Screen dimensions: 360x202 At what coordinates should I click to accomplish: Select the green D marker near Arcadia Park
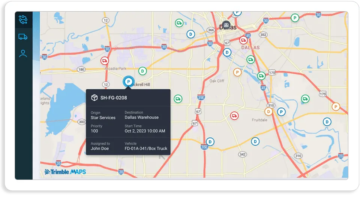coord(142,71)
